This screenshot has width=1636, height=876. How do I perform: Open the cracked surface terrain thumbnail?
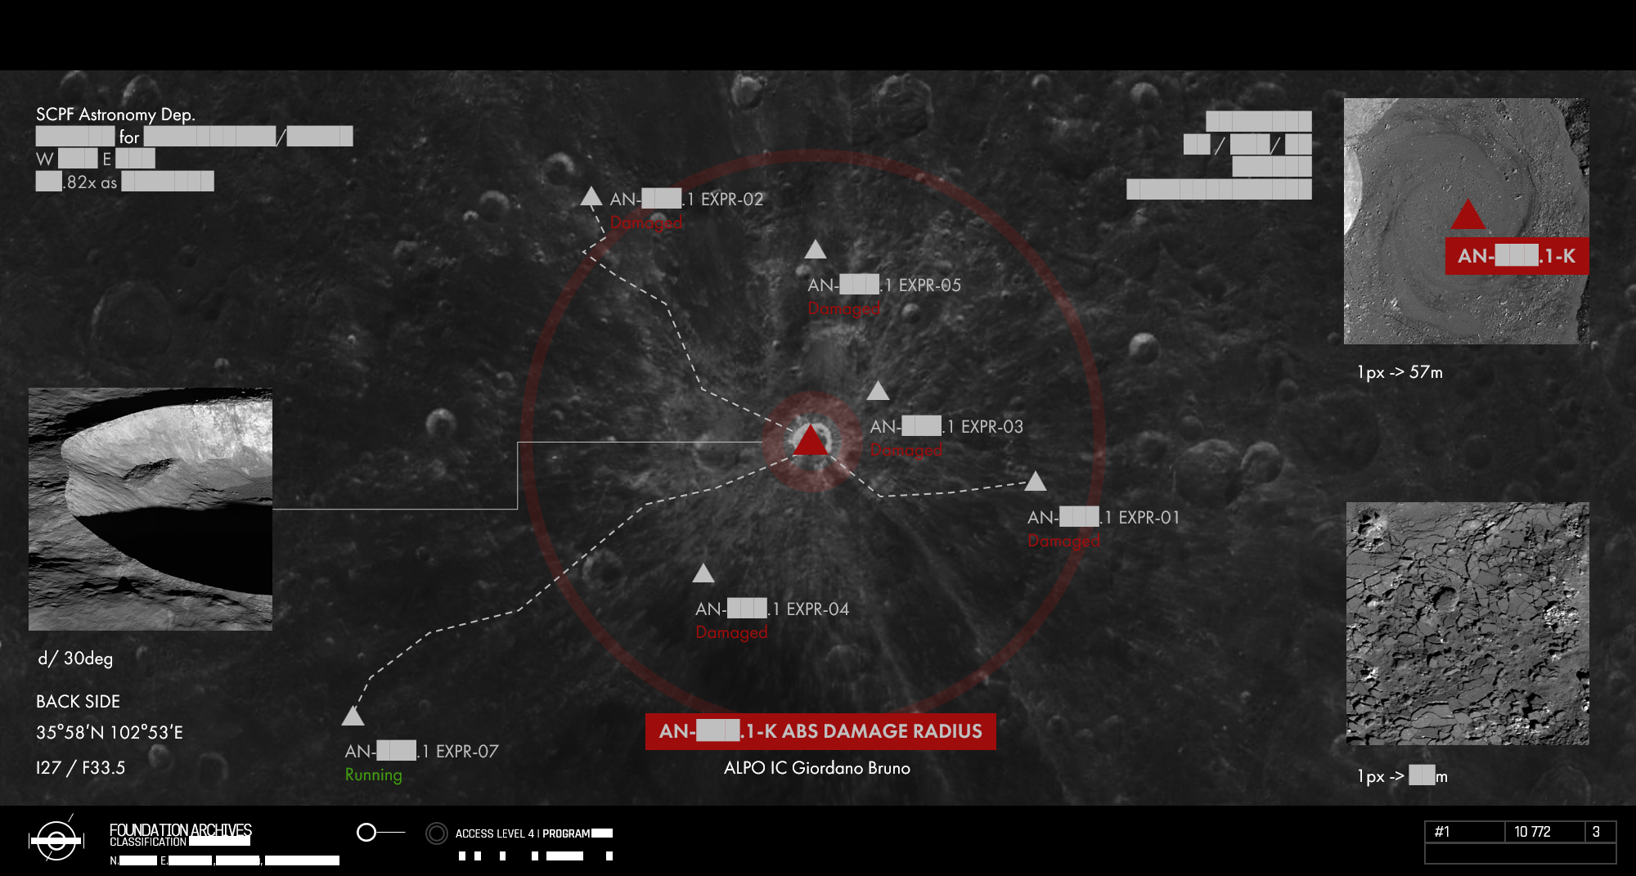pos(1467,623)
